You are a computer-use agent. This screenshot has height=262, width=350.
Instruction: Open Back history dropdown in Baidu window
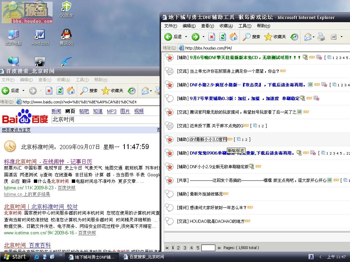[x=23, y=91]
